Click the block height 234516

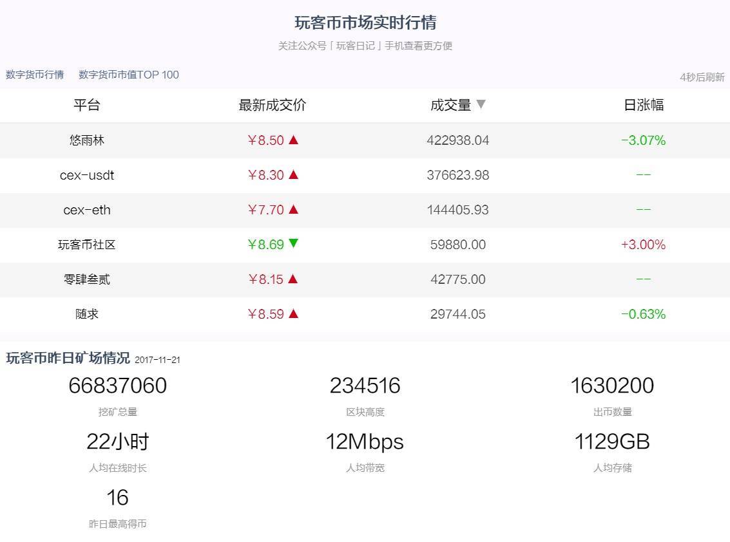pos(365,386)
